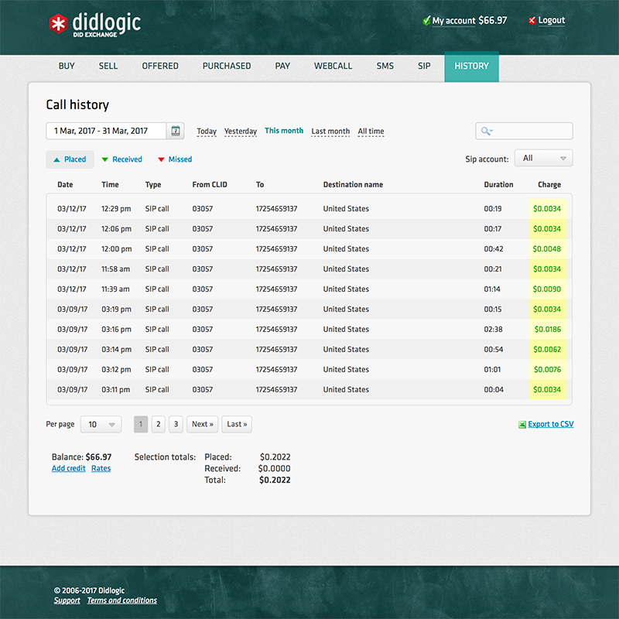619x619 pixels.
Task: Click the Logout link
Action: click(552, 20)
